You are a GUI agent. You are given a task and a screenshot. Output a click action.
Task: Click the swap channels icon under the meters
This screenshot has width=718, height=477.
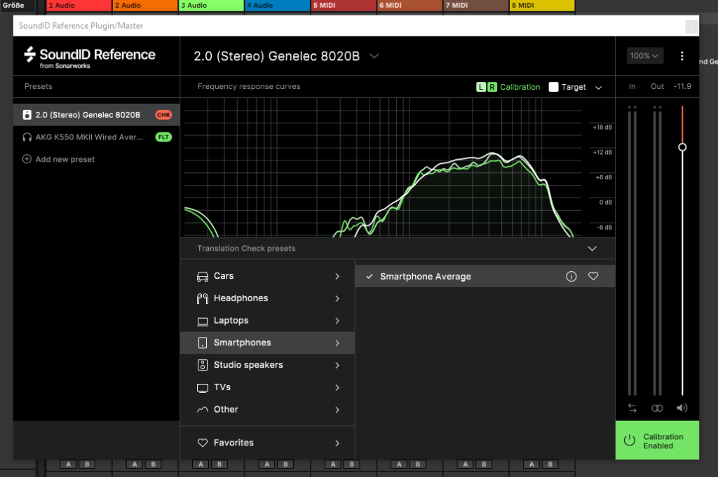pos(632,408)
